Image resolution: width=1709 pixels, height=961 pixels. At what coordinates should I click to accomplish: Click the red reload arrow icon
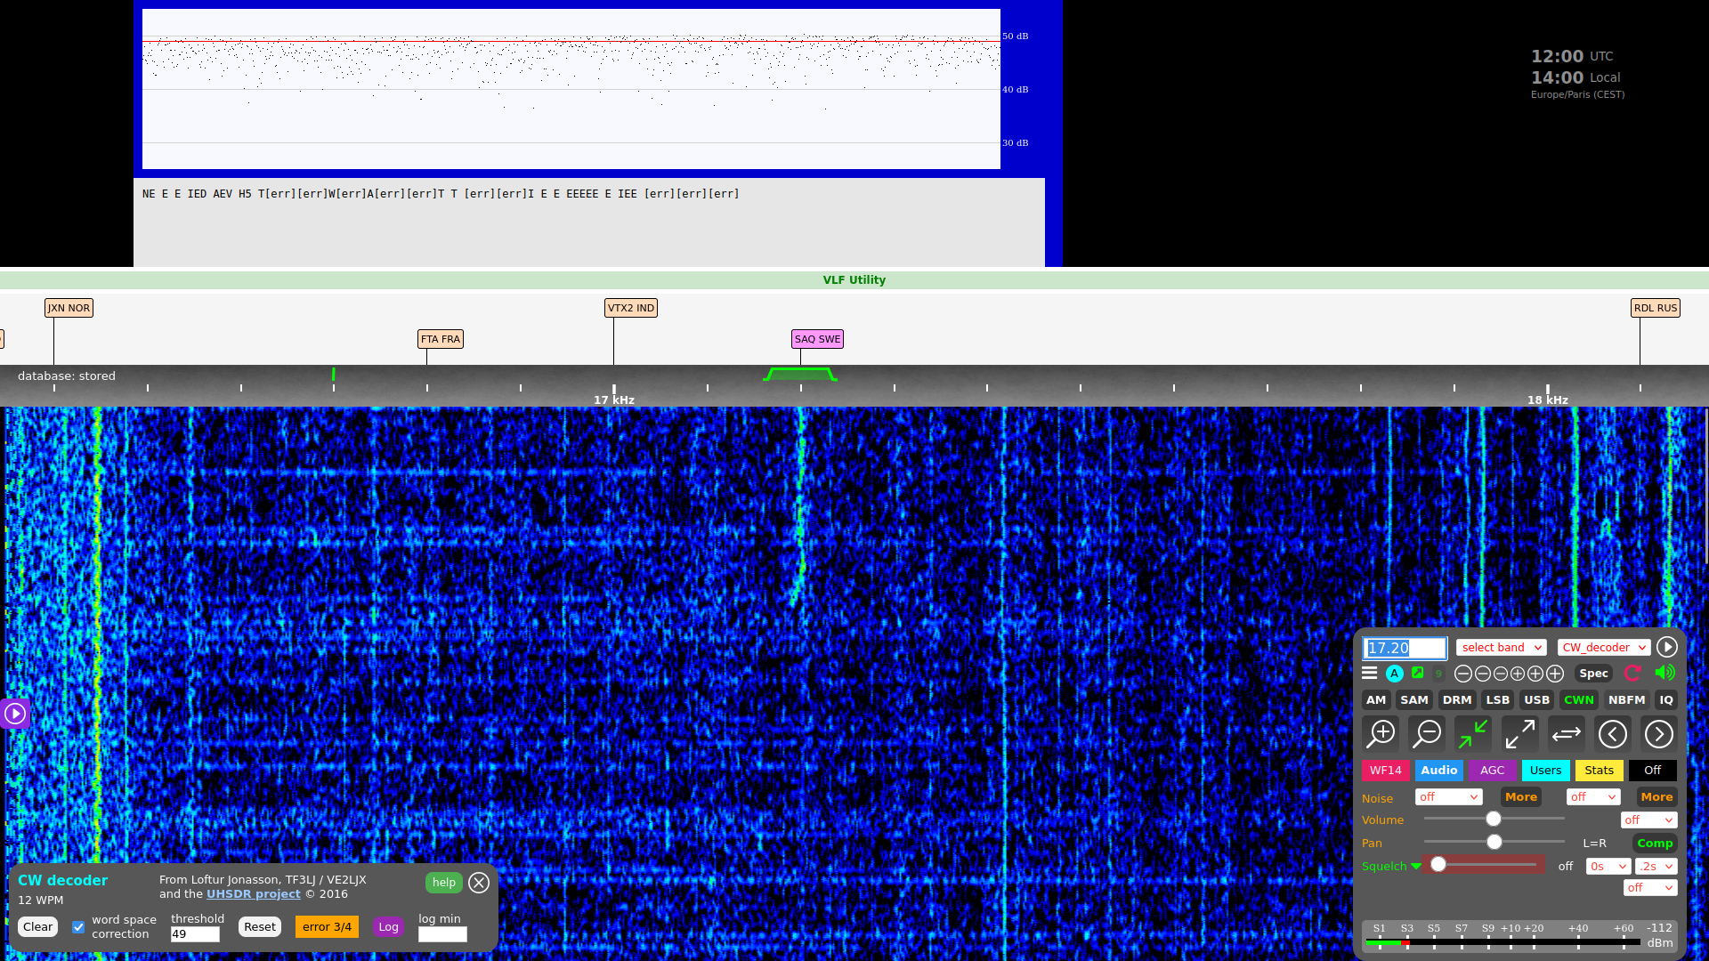point(1632,674)
